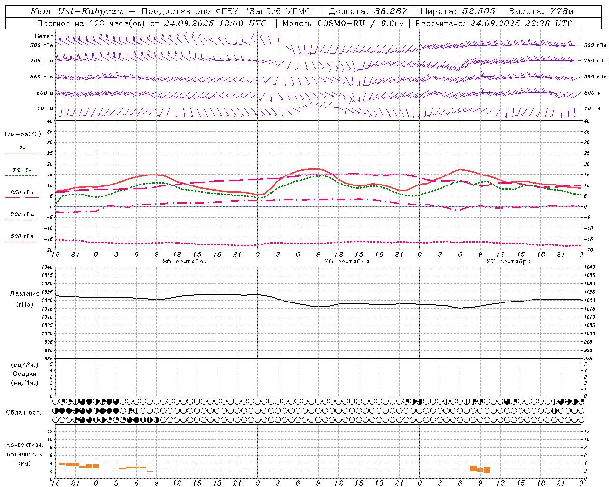Click the model name COSMO-RU / 6.6км
The height and width of the screenshot is (487, 609).
(x=360, y=23)
